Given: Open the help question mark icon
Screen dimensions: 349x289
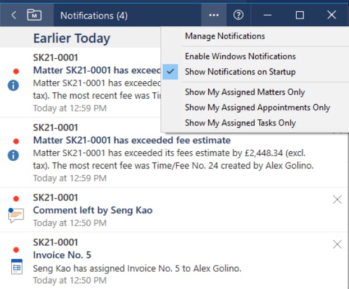Looking at the screenshot, I should [238, 15].
